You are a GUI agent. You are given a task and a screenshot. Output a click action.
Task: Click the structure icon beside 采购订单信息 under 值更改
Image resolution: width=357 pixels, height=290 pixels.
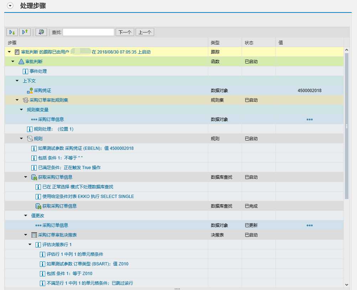(x=38, y=225)
